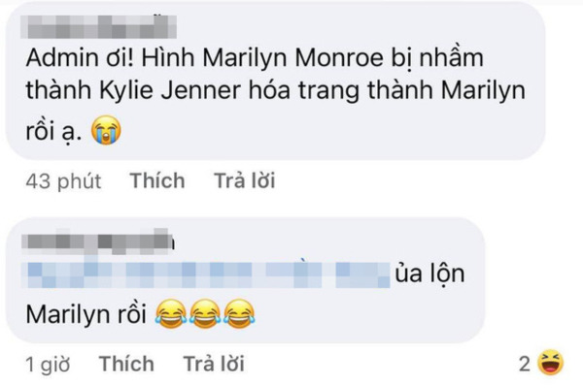Viewport: 583px width, 388px height.
Task: Click the blurred blue tagged mention before "ủa lộn"
Action: (206, 275)
